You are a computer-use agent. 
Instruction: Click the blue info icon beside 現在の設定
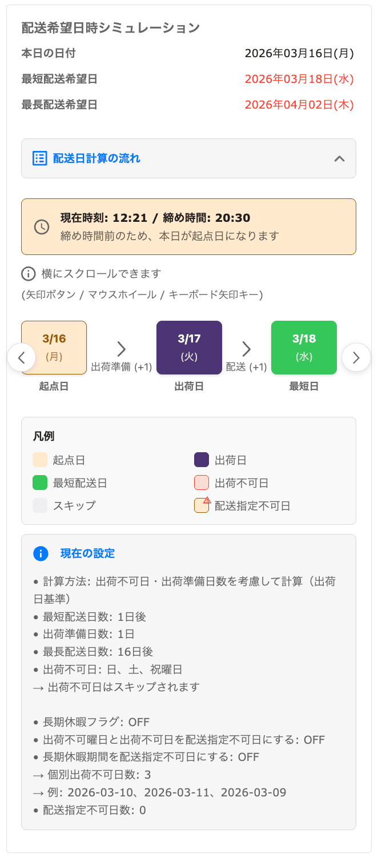tap(41, 553)
